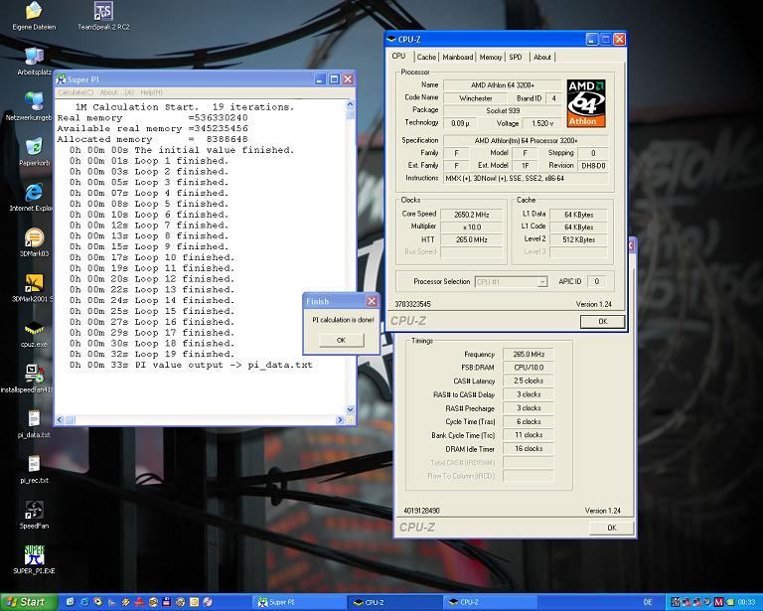Click the Code Name value Winchester
Image resolution: width=763 pixels, height=611 pixels.
tap(476, 97)
